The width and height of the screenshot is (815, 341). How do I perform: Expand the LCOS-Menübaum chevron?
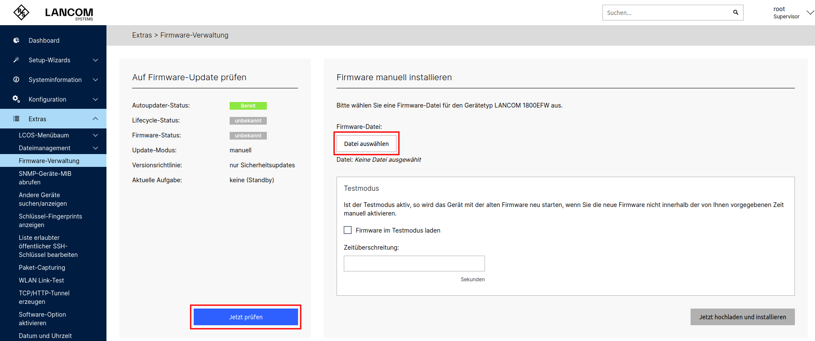95,135
